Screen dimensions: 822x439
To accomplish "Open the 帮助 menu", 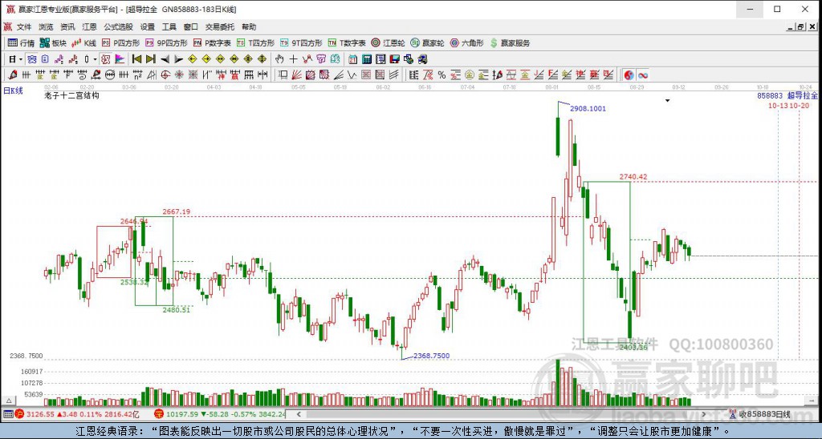I will (249, 26).
